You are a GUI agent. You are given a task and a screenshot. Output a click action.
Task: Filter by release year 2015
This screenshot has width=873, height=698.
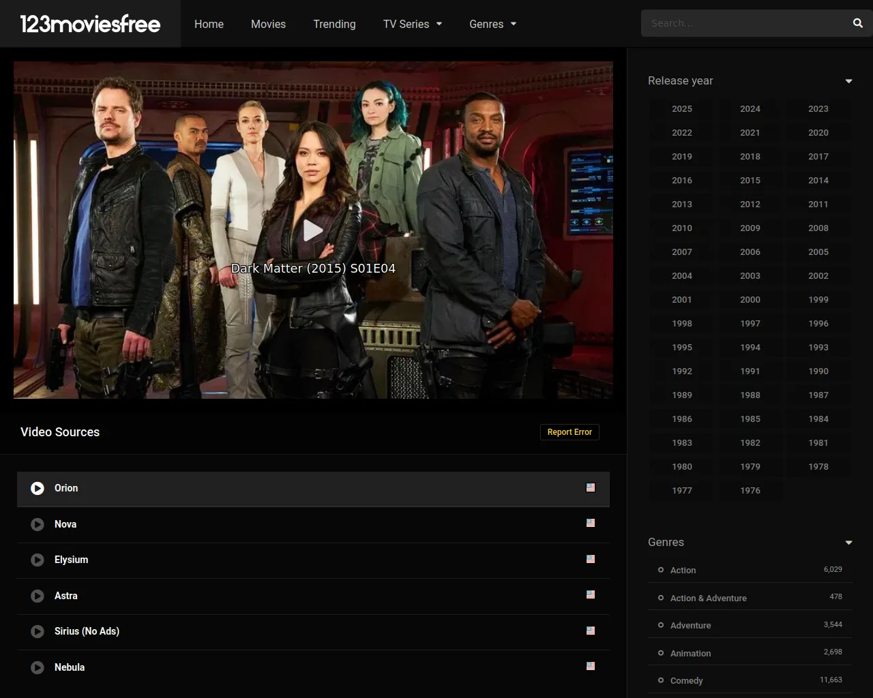[x=750, y=181]
